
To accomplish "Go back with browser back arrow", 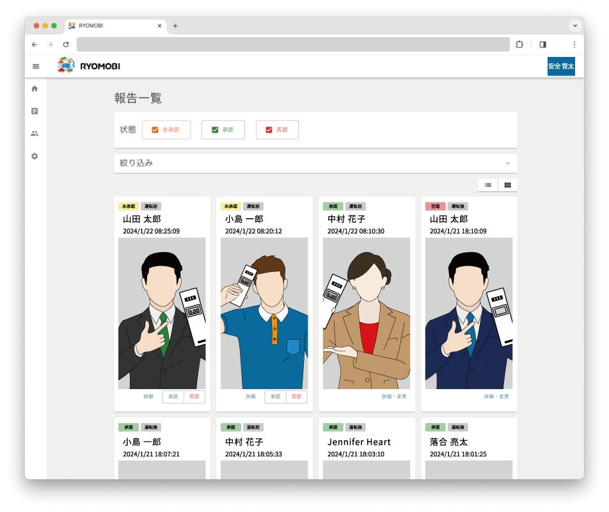I will click(35, 45).
